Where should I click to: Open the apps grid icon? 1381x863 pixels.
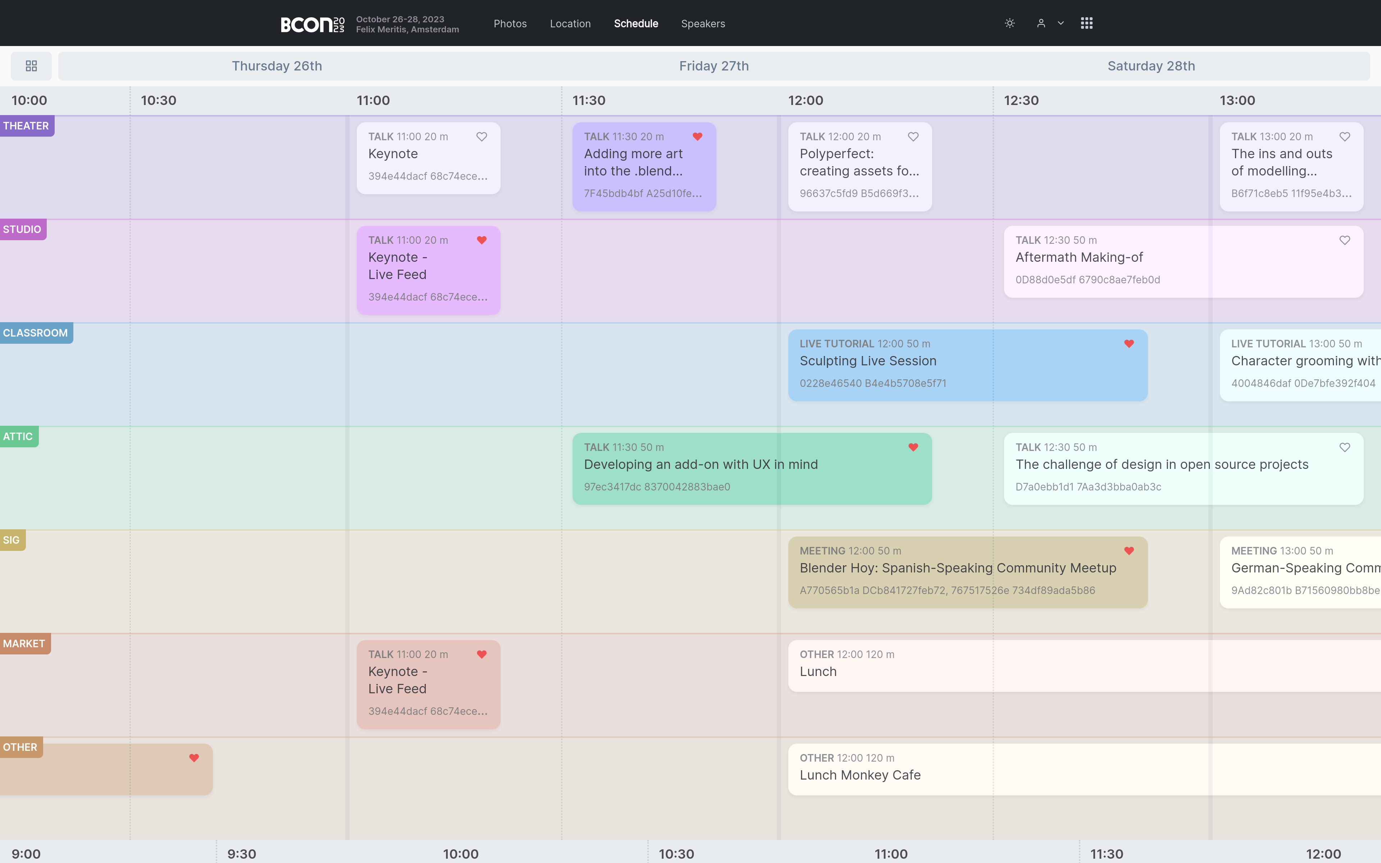click(1086, 23)
